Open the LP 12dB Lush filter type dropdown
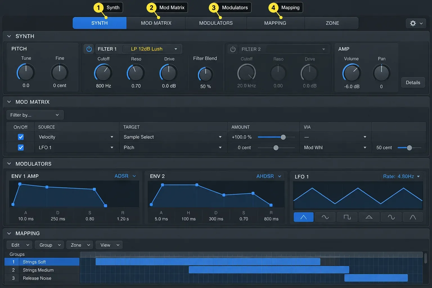 153,49
